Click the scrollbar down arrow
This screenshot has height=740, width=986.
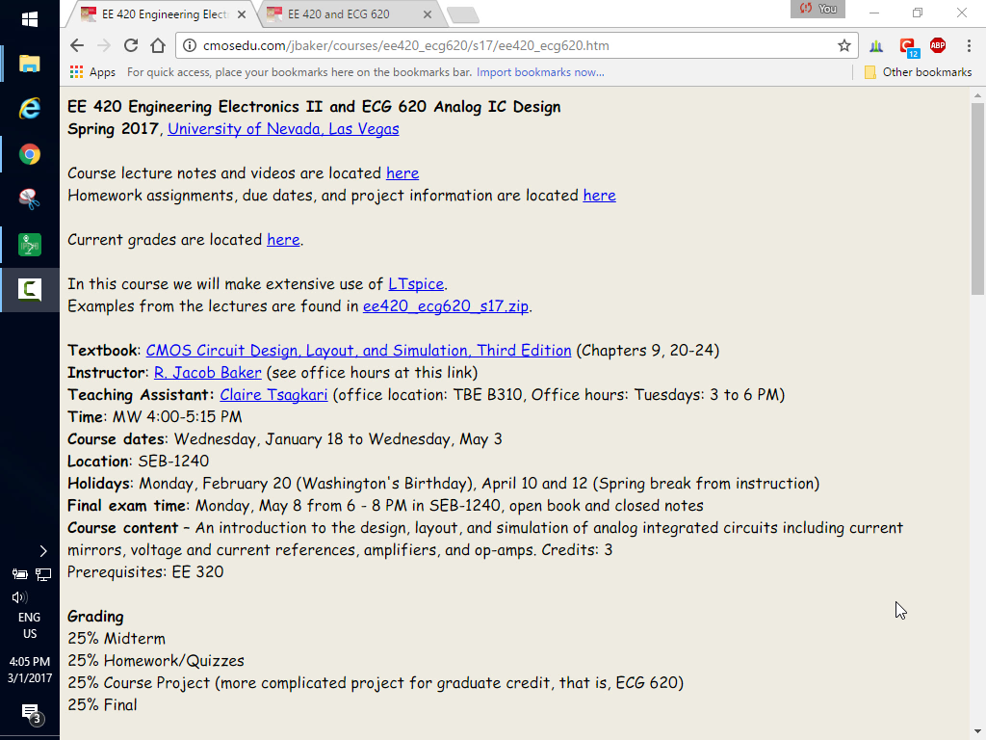pyautogui.click(x=977, y=732)
